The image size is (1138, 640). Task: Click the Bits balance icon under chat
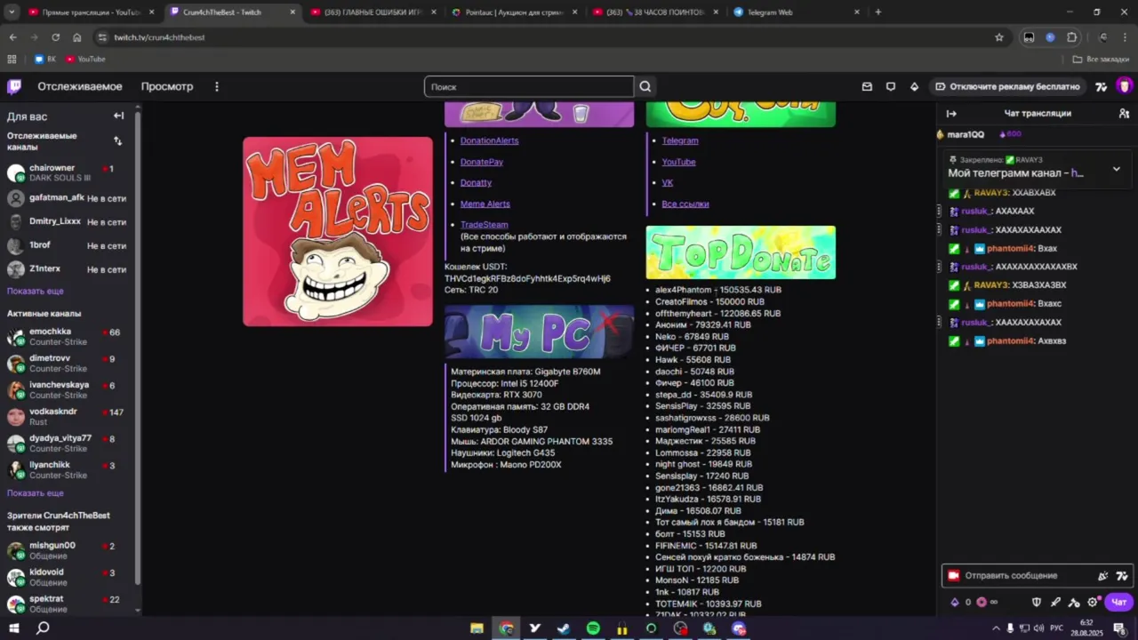coord(955,602)
